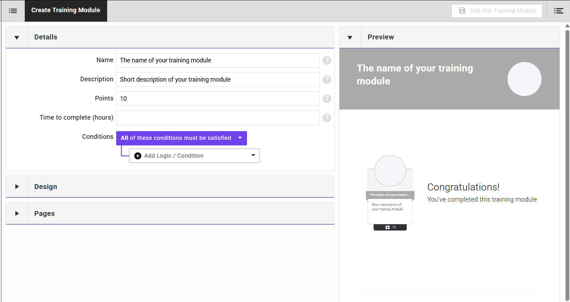Collapse the Preview panel arrow

tap(350, 37)
